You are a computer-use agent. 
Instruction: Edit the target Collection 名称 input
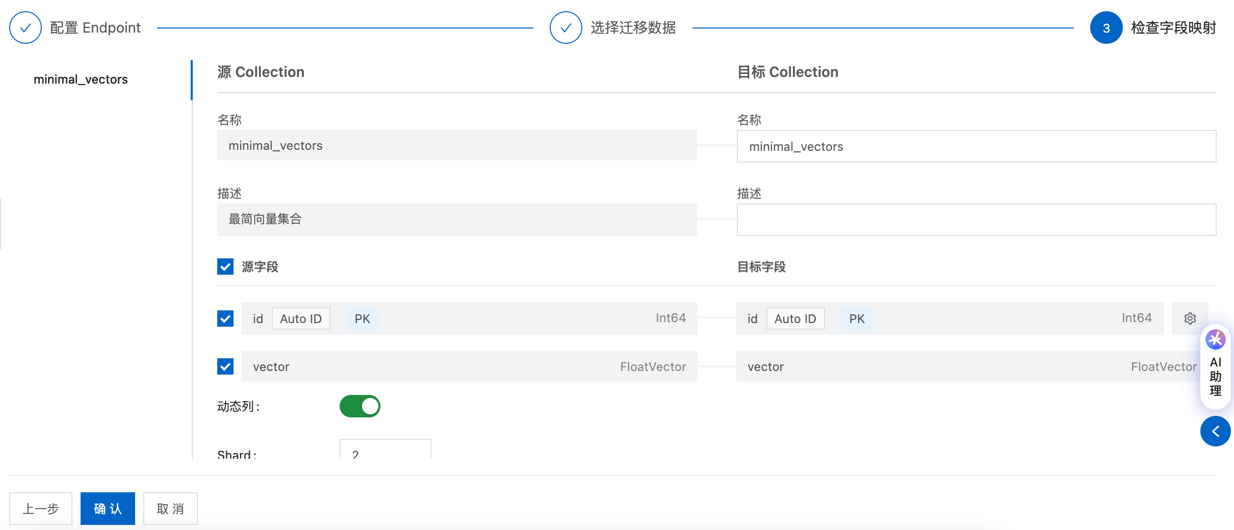[976, 147]
